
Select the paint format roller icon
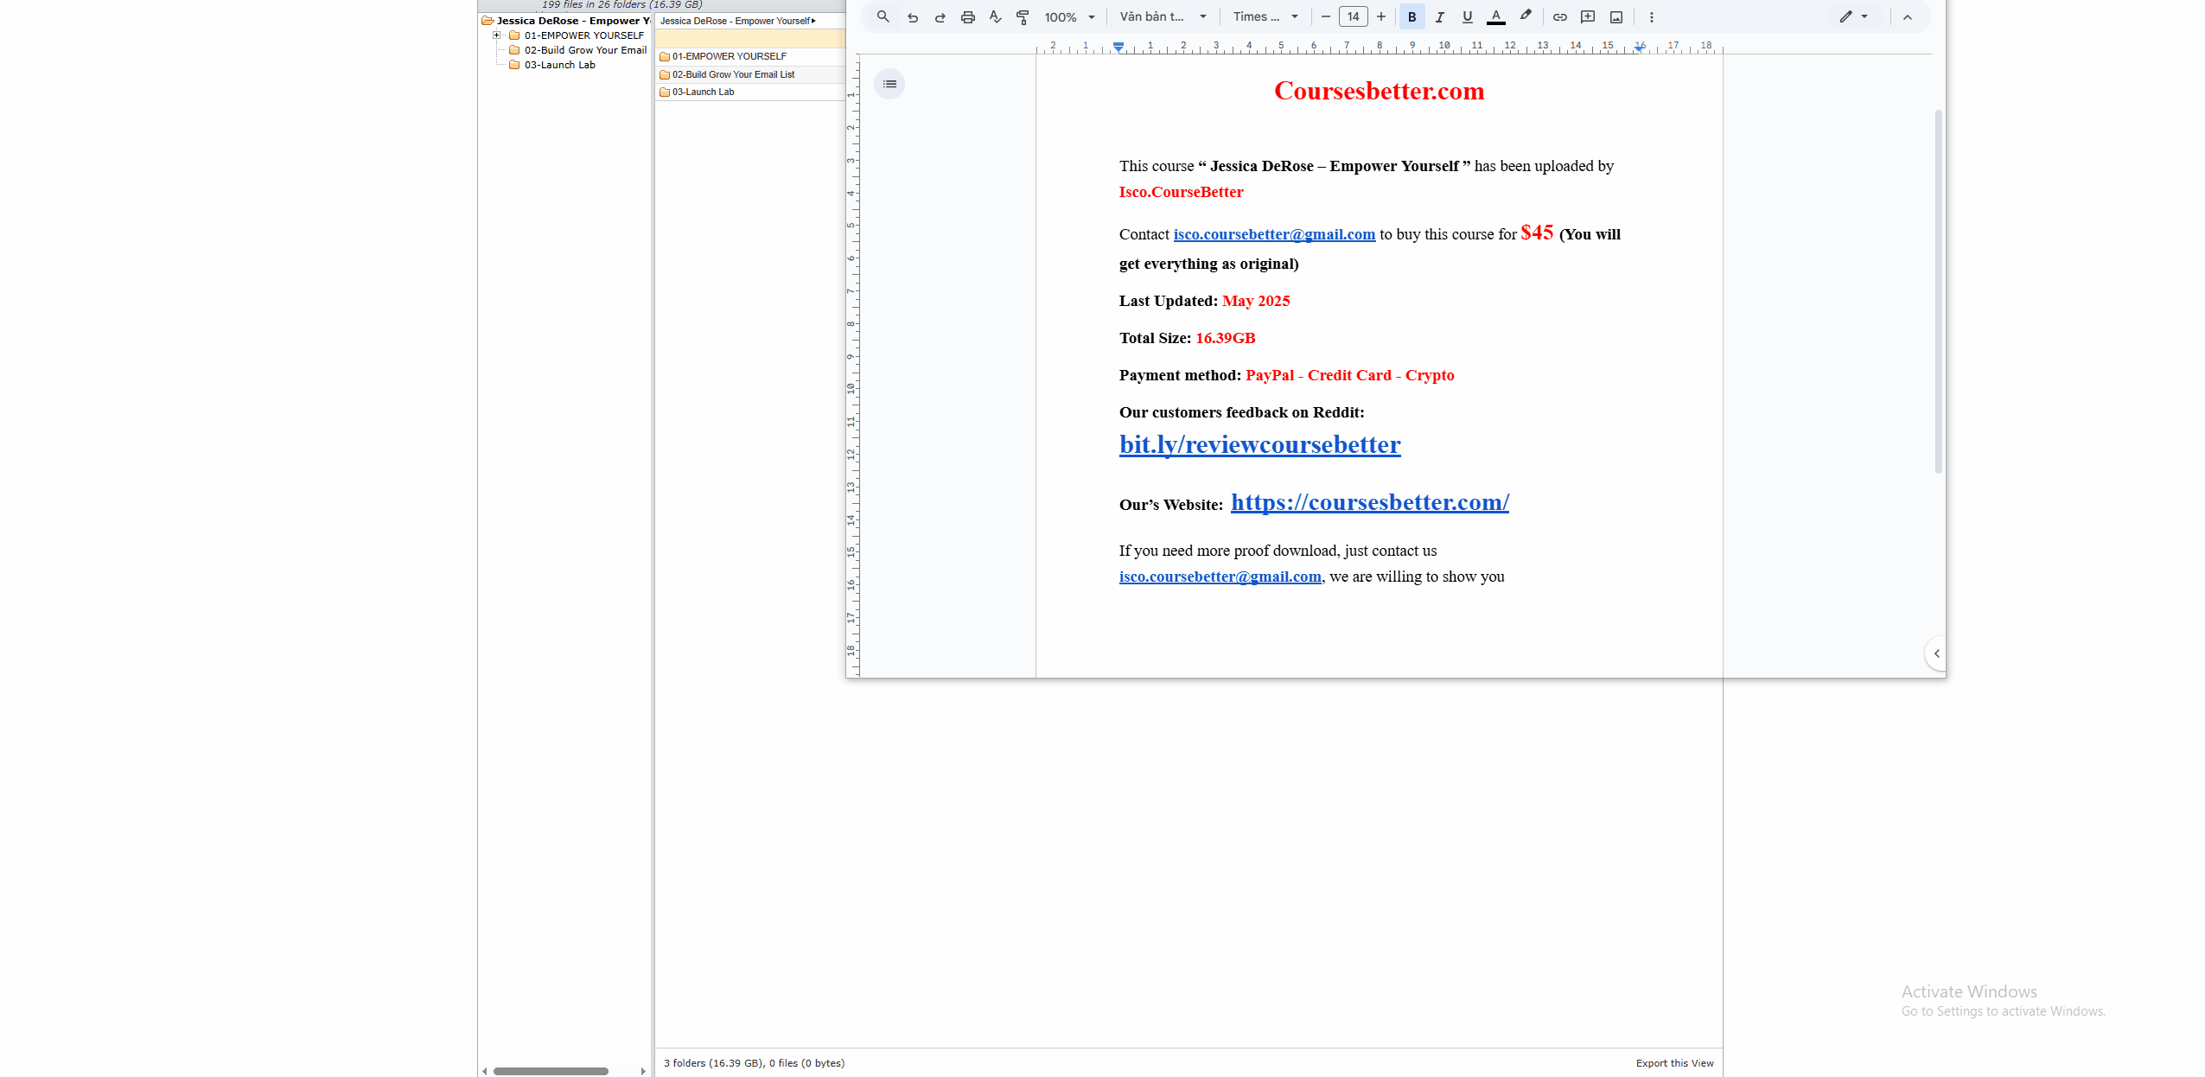[x=1023, y=16]
